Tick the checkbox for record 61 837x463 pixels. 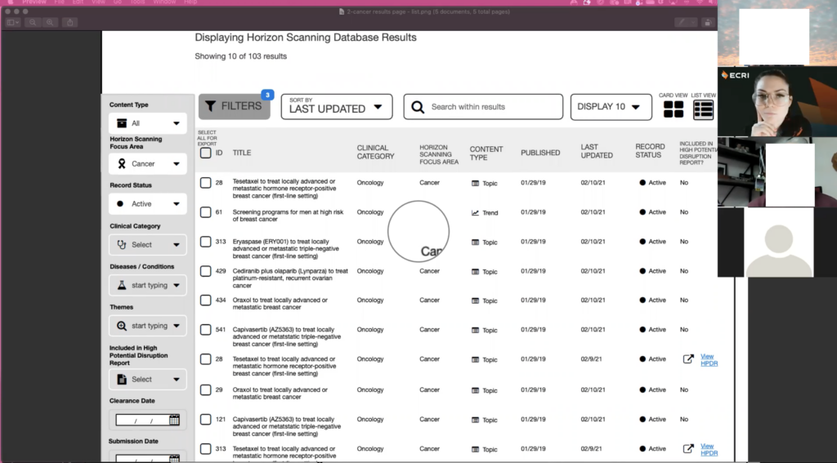point(206,212)
